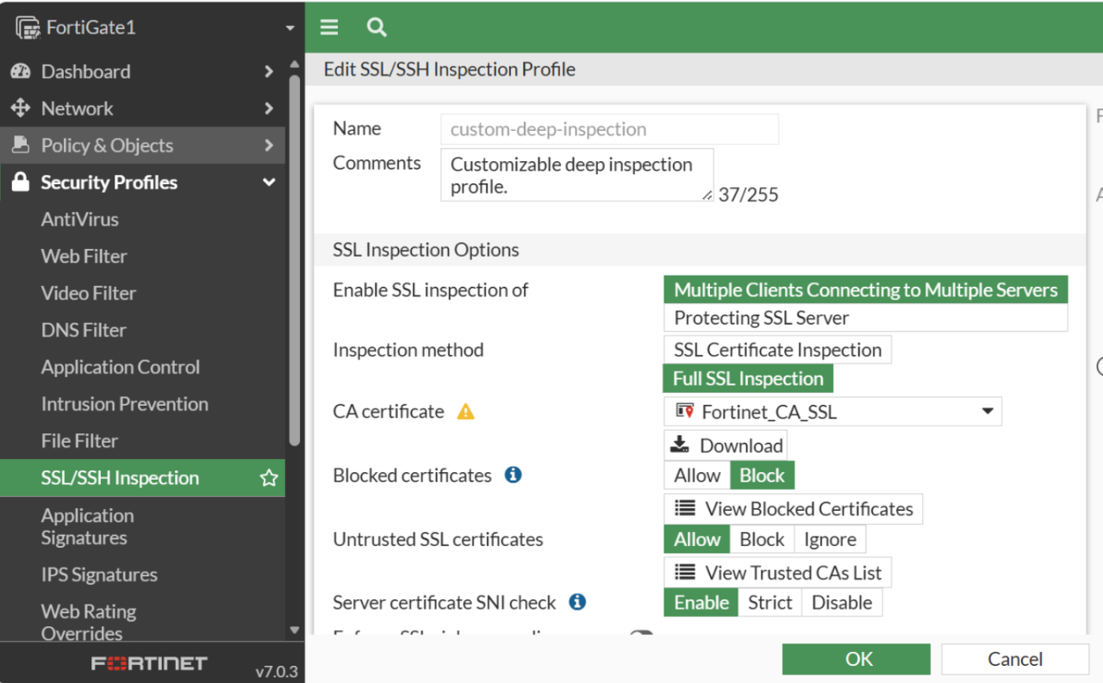Set Untrusted SSL certificates to Block
The height and width of the screenshot is (683, 1103).
point(762,539)
